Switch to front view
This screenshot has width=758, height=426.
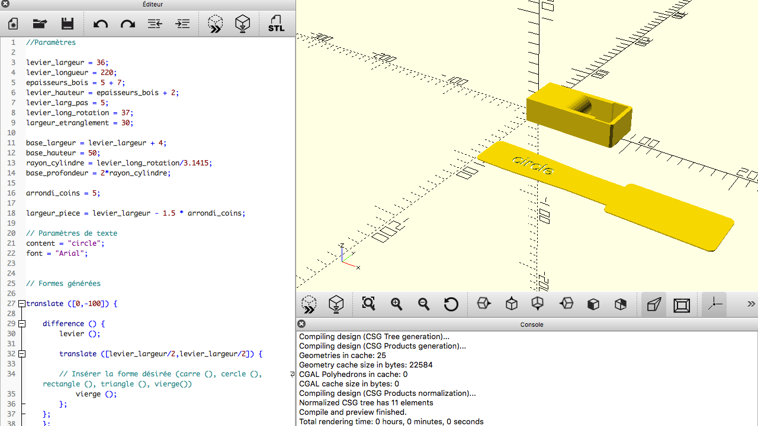pyautogui.click(x=593, y=304)
